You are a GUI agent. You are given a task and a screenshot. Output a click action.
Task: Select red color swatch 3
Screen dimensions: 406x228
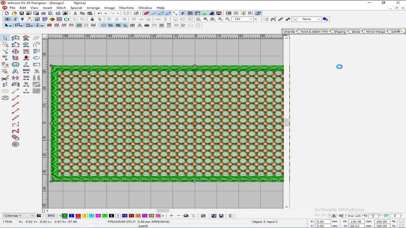point(78,216)
